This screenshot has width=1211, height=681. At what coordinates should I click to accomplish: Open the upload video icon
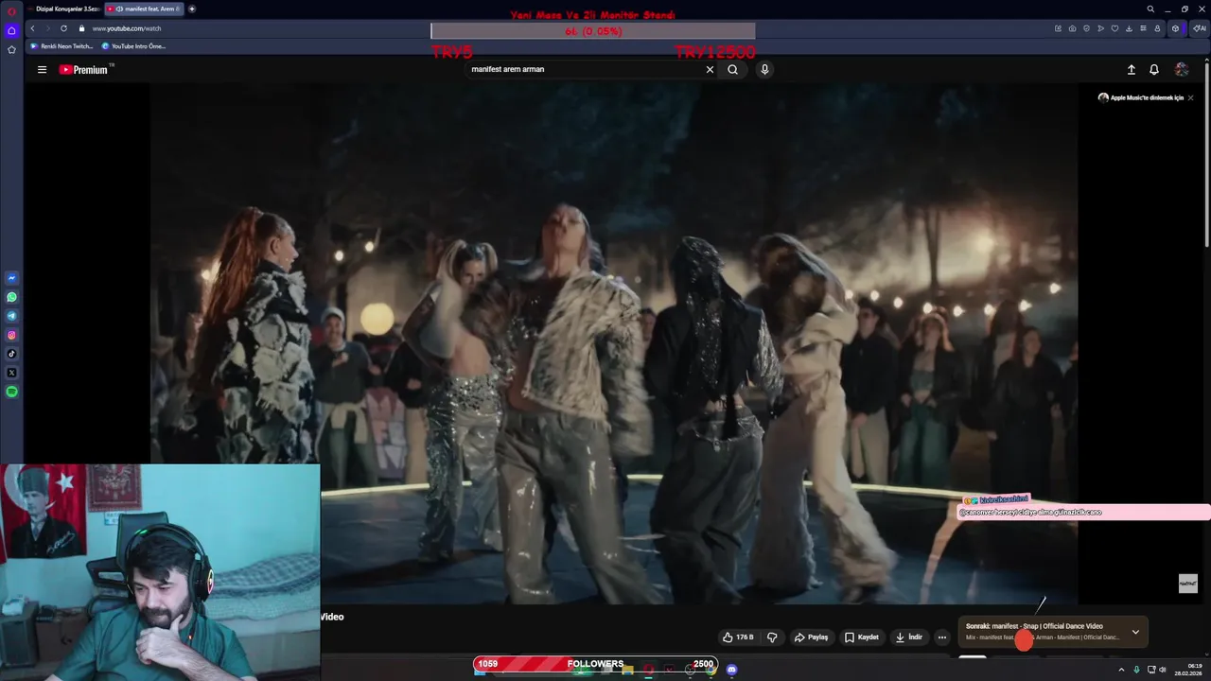(x=1131, y=69)
